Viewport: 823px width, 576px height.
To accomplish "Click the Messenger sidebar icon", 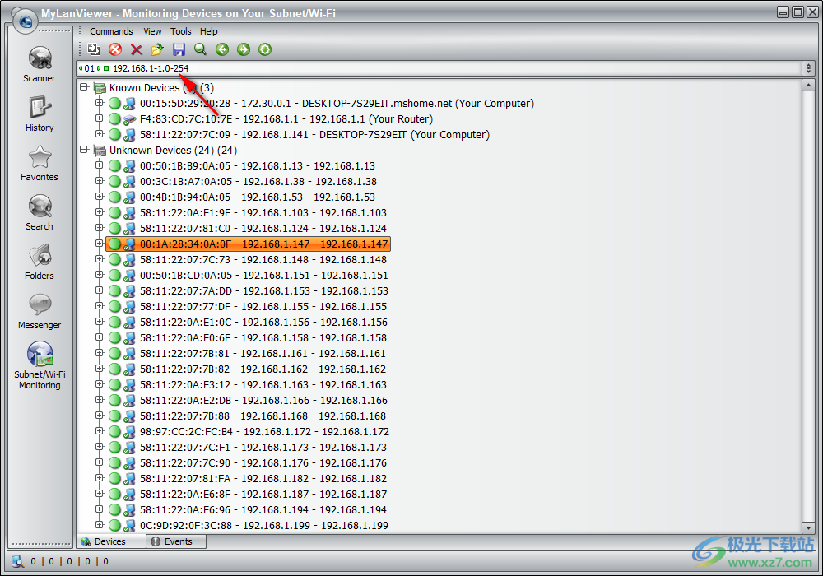I will click(x=39, y=310).
